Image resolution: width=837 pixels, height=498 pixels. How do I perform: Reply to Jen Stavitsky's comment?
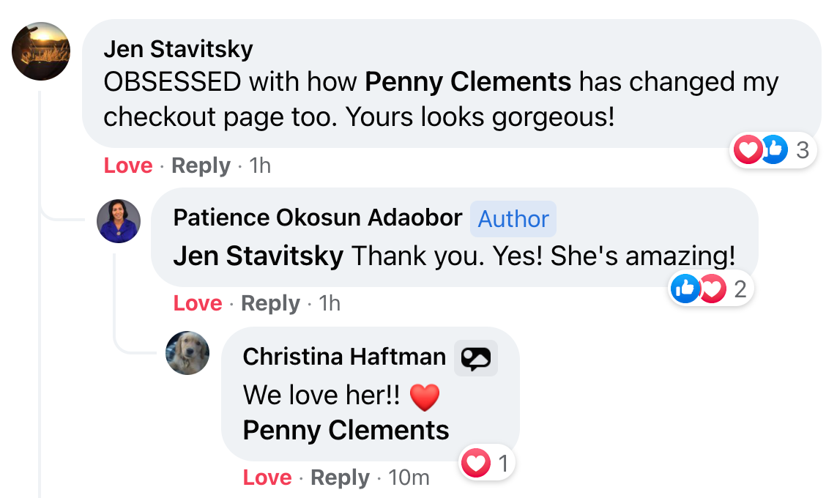coord(201,166)
